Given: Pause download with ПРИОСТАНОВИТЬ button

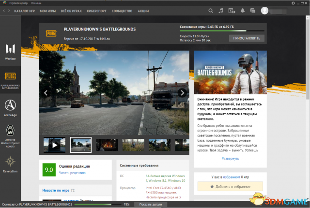Looking at the screenshot, I should (x=247, y=38).
